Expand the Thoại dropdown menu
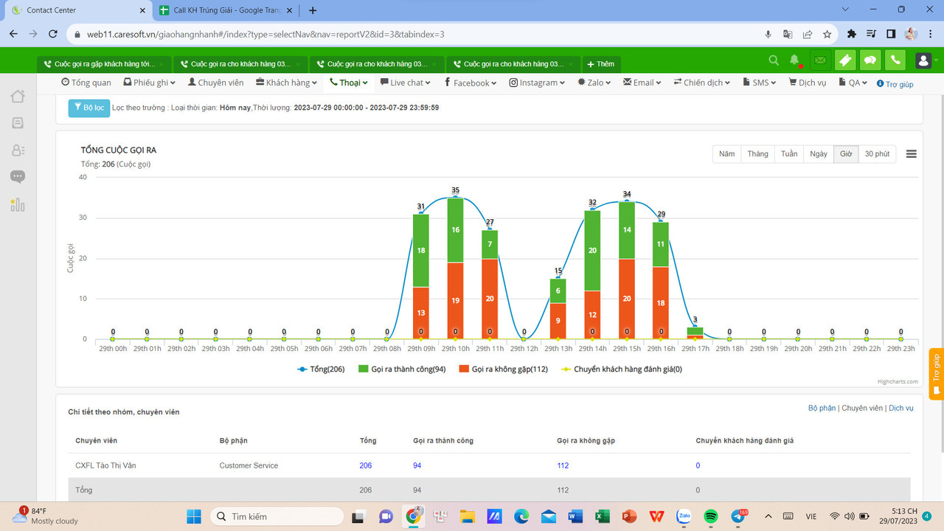944x531 pixels. click(349, 83)
